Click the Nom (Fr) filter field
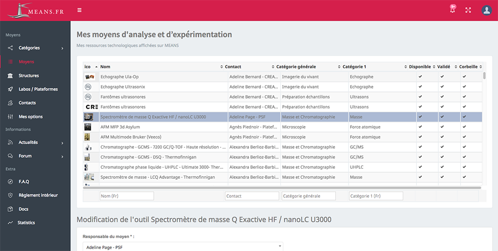The width and height of the screenshot is (498, 251). (x=126, y=196)
